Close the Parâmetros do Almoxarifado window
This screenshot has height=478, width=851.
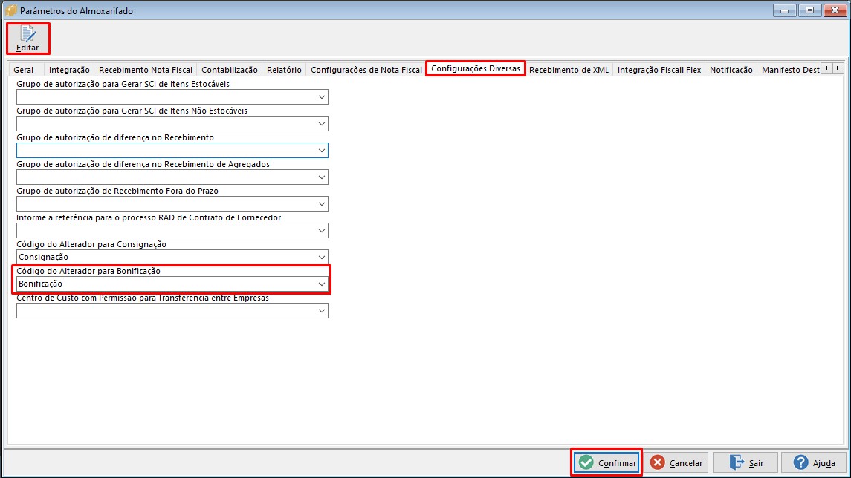(835, 10)
